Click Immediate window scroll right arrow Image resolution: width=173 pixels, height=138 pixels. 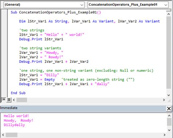click(x=165, y=135)
